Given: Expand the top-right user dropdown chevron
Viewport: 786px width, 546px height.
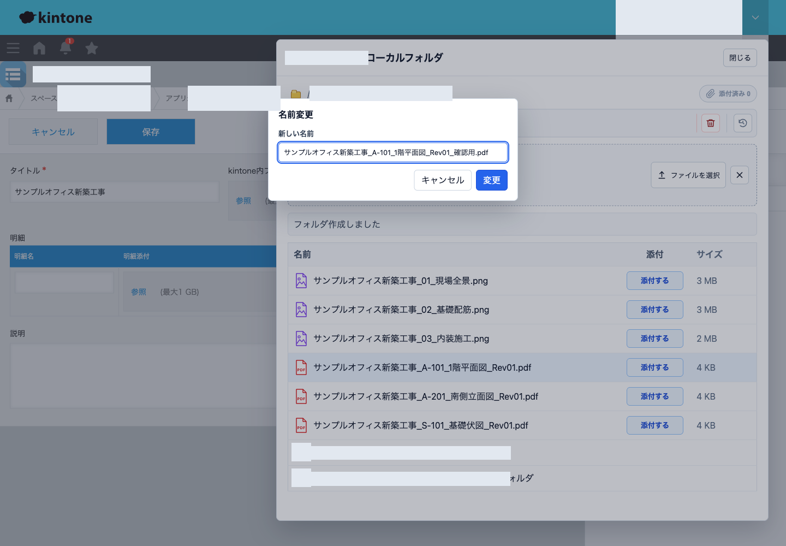Looking at the screenshot, I should click(755, 17).
